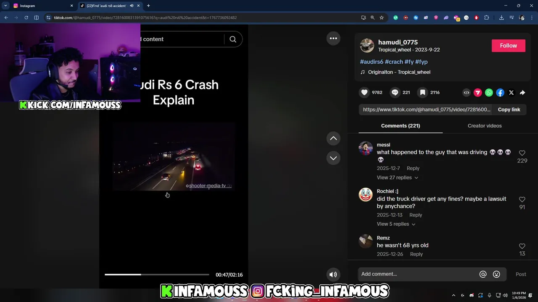Like Rochiel's comment

[522, 200]
